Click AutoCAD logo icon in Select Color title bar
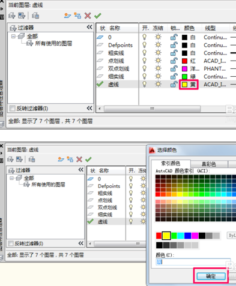This screenshot has height=286, width=236. click(152, 150)
